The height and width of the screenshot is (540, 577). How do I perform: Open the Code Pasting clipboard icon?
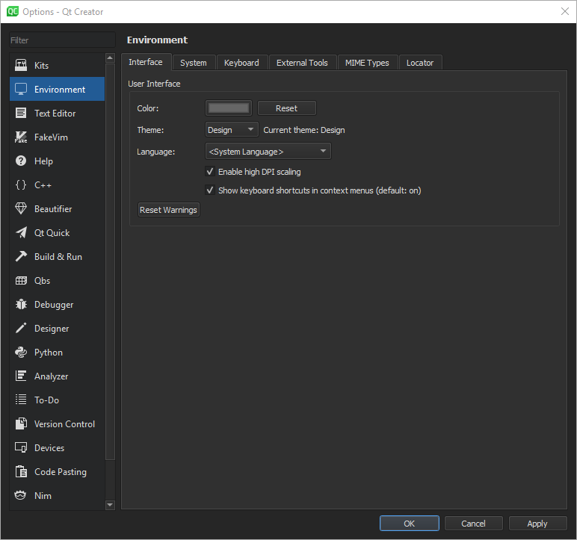tap(21, 472)
